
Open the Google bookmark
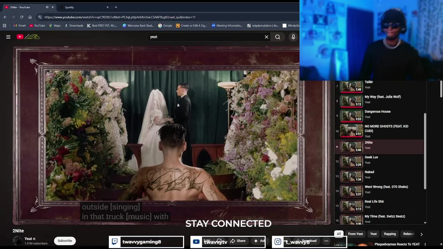pyautogui.click(x=165, y=26)
